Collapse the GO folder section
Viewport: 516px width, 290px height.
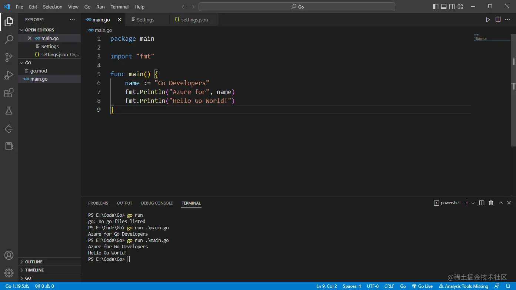pyautogui.click(x=49, y=63)
